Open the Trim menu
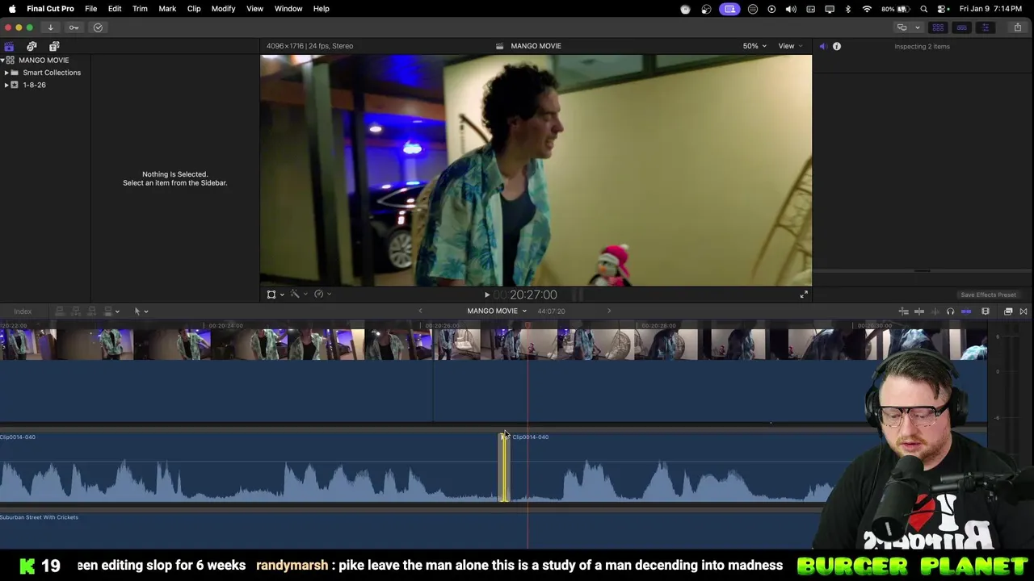The image size is (1034, 581). tap(140, 9)
